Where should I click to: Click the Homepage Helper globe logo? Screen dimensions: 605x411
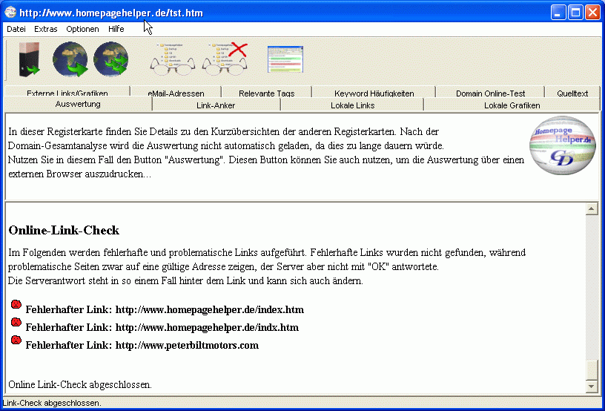click(x=561, y=145)
